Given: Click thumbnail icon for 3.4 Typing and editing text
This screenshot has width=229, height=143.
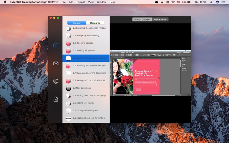Looking at the screenshot, I should point(68,111).
